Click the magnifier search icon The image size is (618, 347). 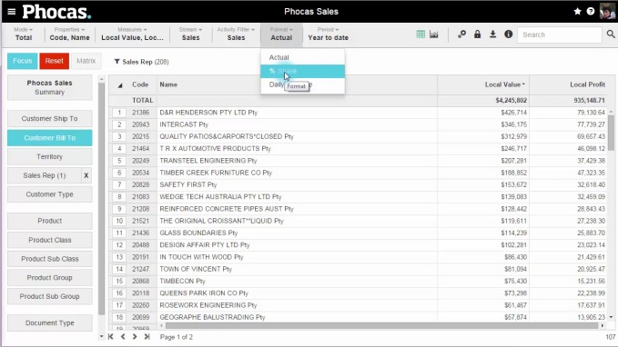tap(611, 35)
